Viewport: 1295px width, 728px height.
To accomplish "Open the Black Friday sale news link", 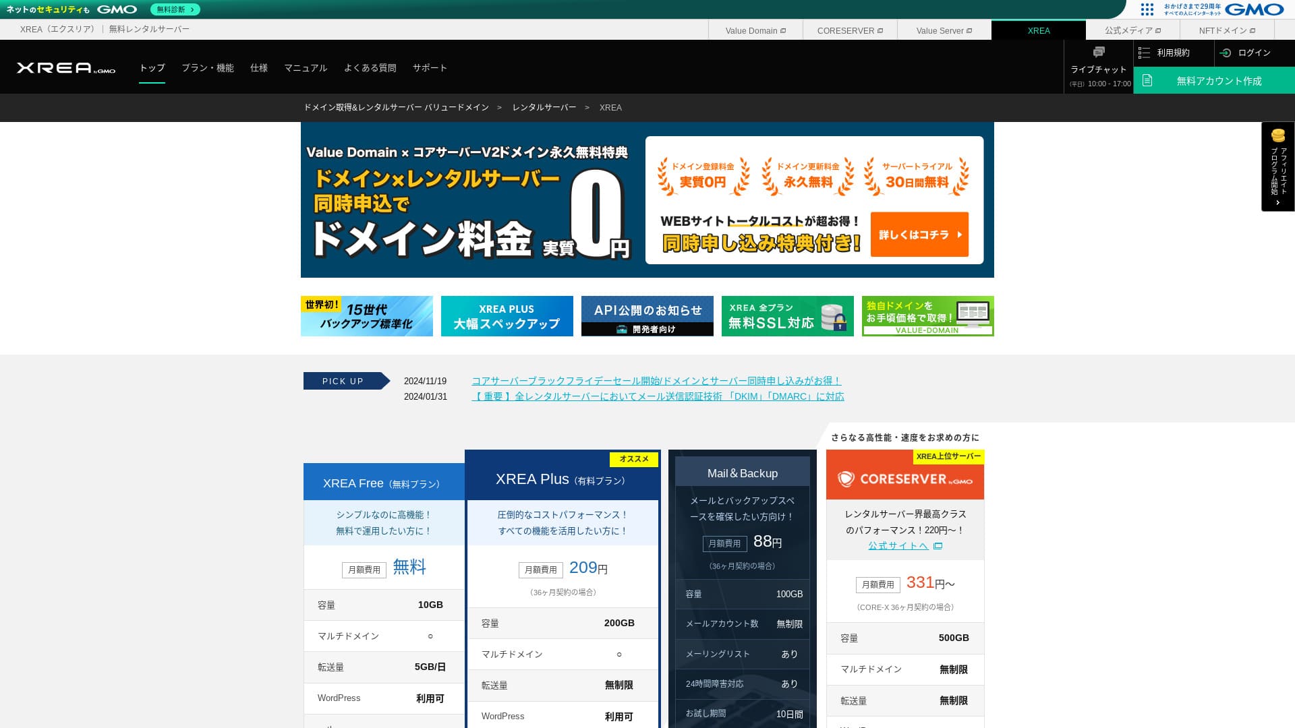I will pos(656,381).
